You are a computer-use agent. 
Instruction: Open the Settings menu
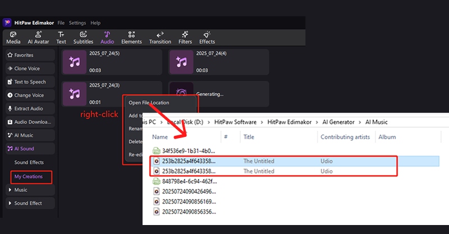coord(77,23)
